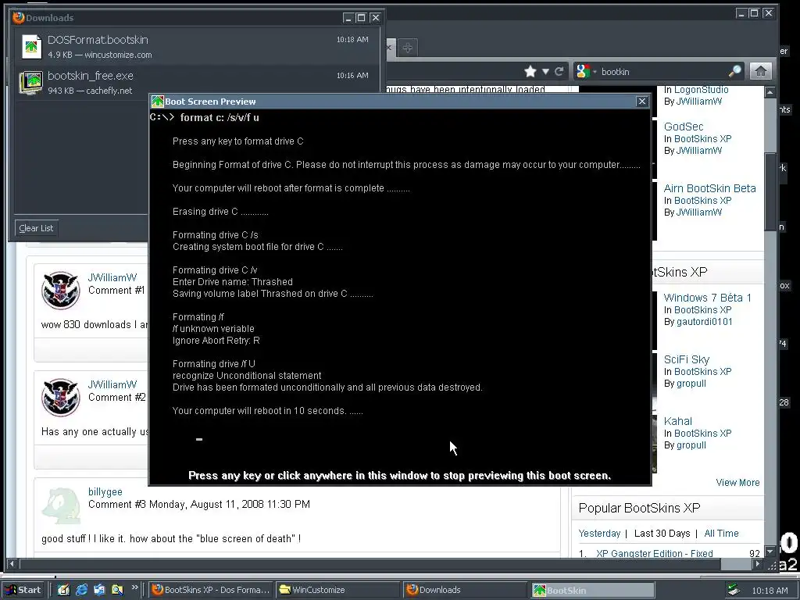The width and height of the screenshot is (800, 600).
Task: Select the DOSFormat.bootskin file icon in Downloads
Action: (x=31, y=46)
